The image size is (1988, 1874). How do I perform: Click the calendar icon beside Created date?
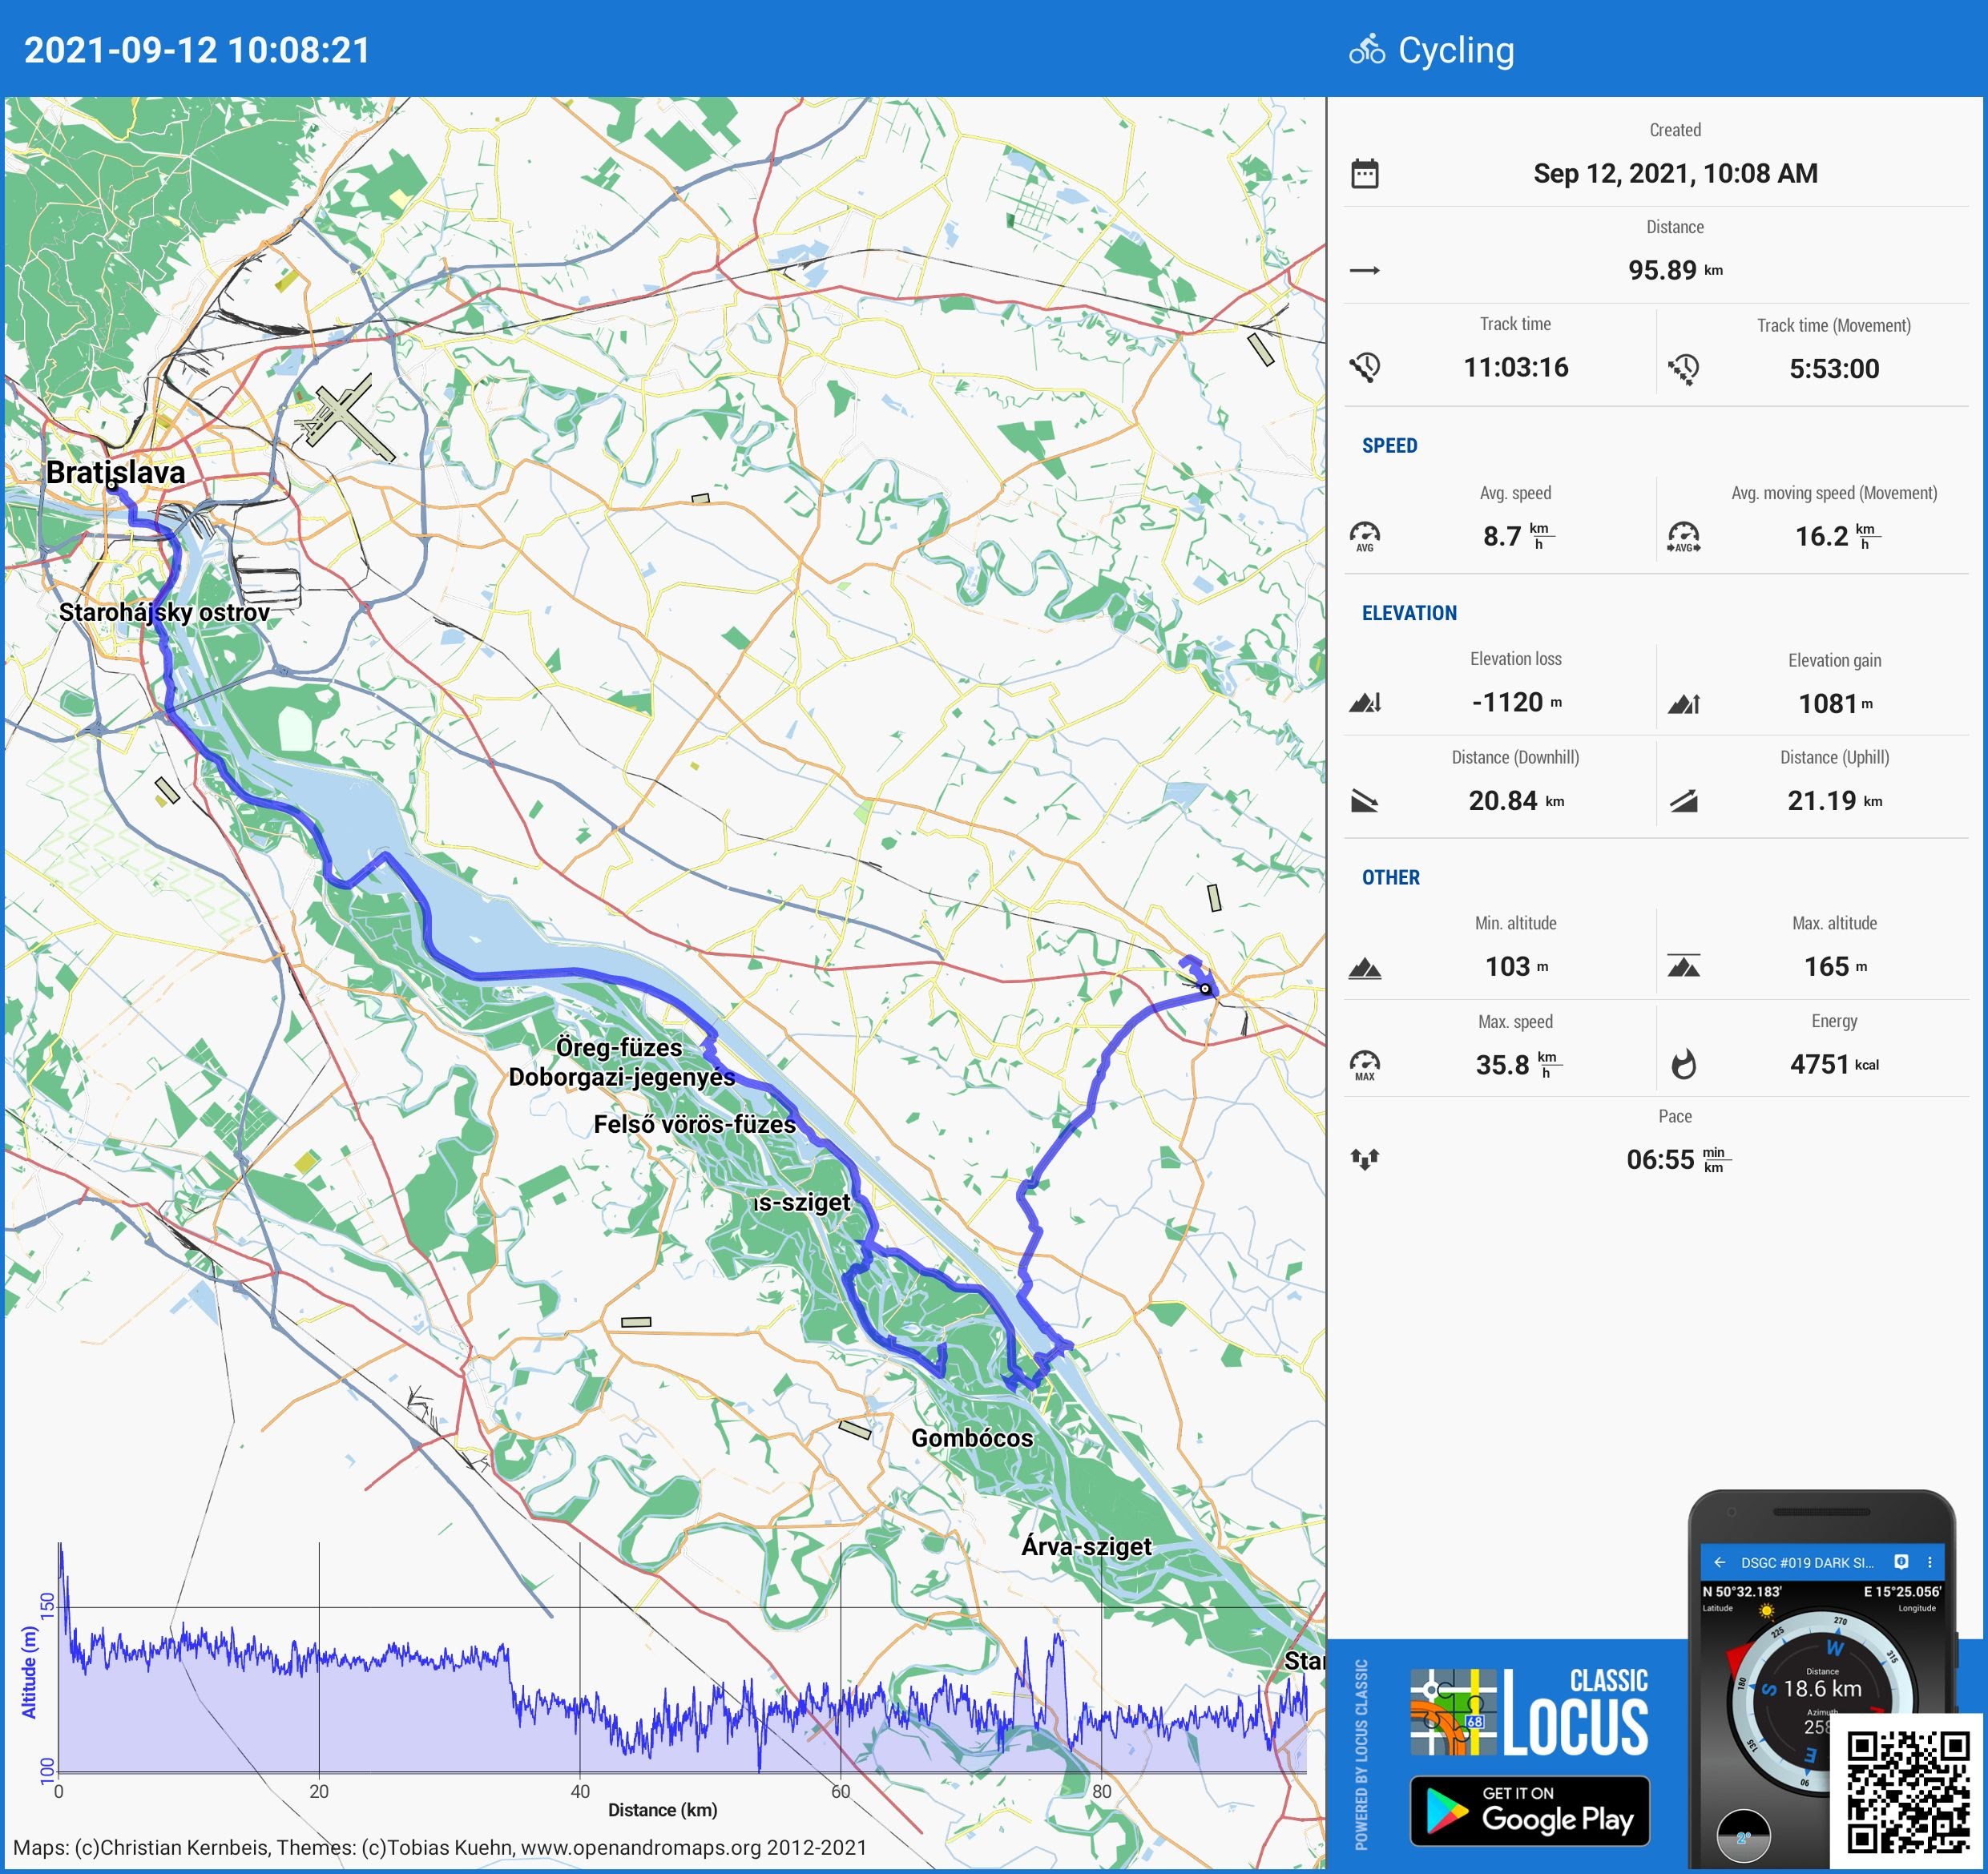(x=1365, y=174)
